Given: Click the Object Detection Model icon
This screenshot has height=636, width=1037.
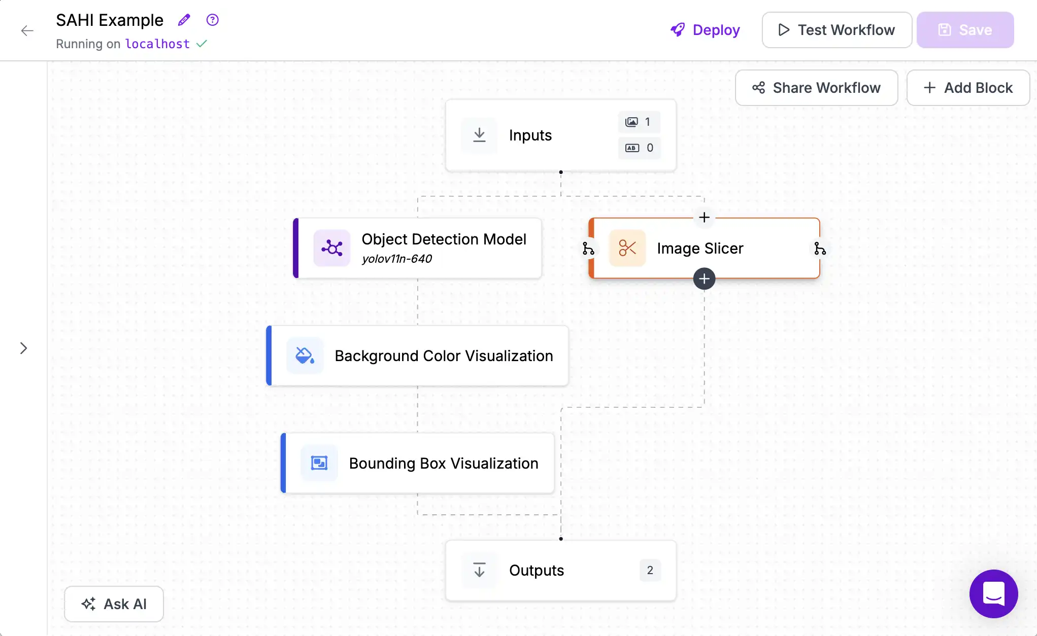Looking at the screenshot, I should pos(332,248).
